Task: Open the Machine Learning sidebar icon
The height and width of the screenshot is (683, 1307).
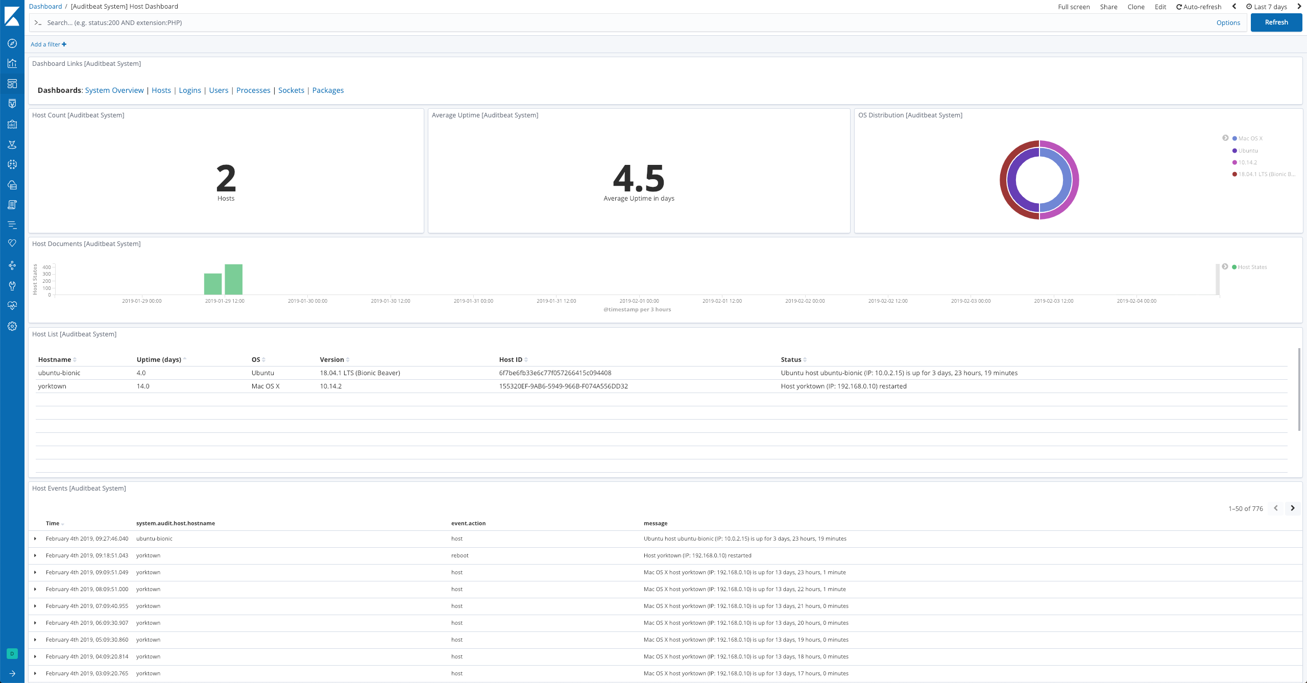Action: pos(12,164)
